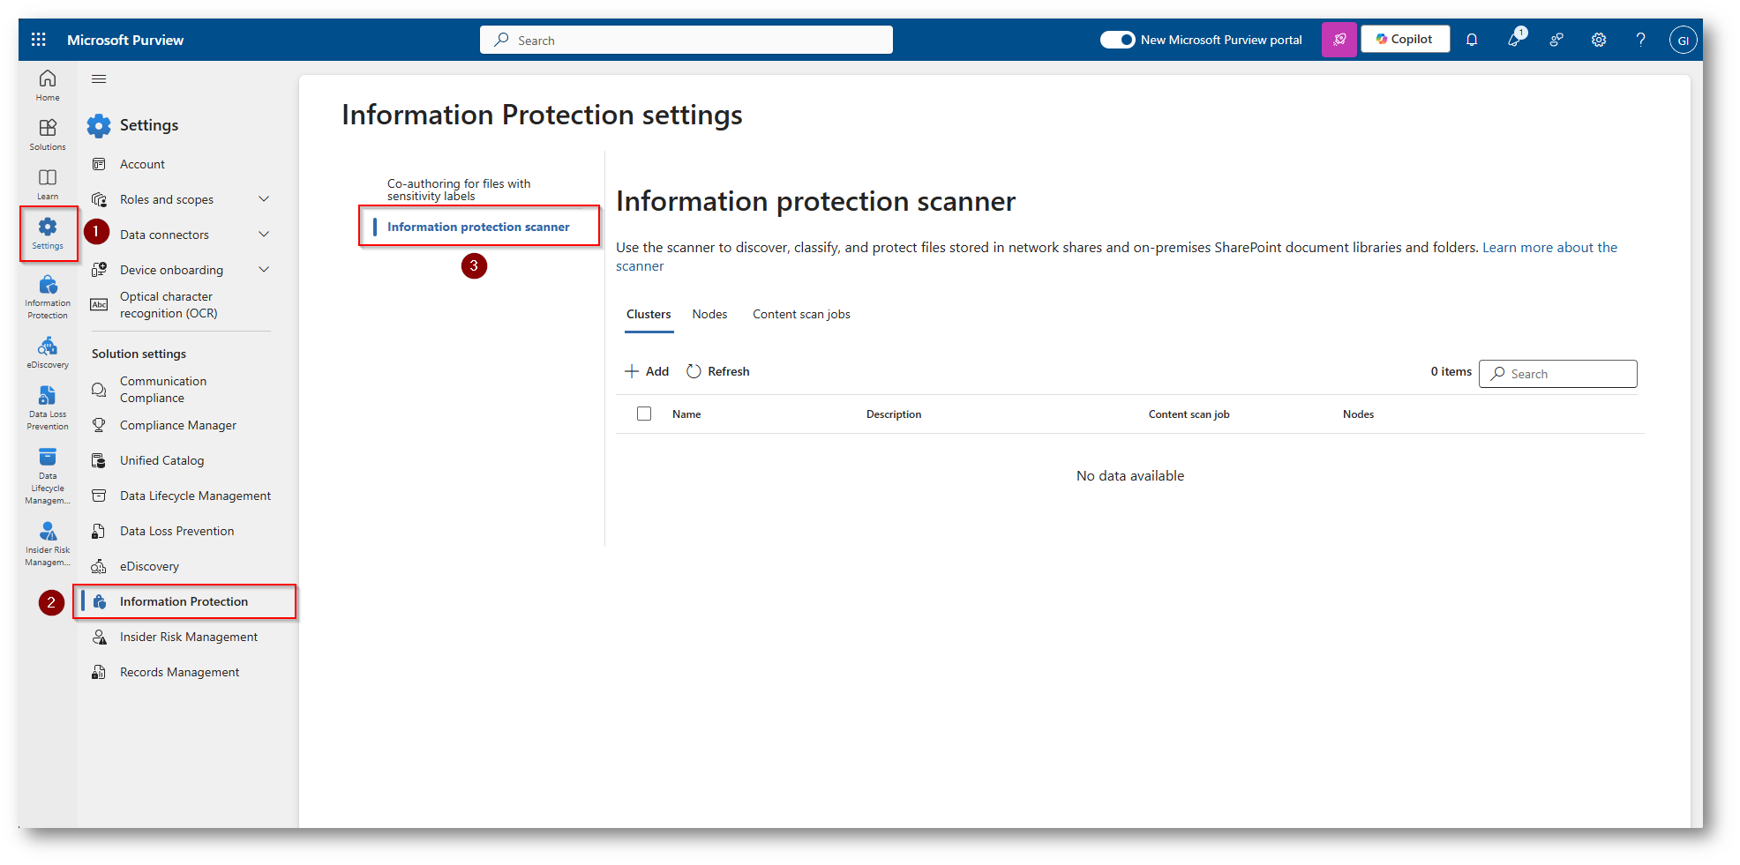1740x865 pixels.
Task: Click the Copilot button
Action: pos(1405,40)
